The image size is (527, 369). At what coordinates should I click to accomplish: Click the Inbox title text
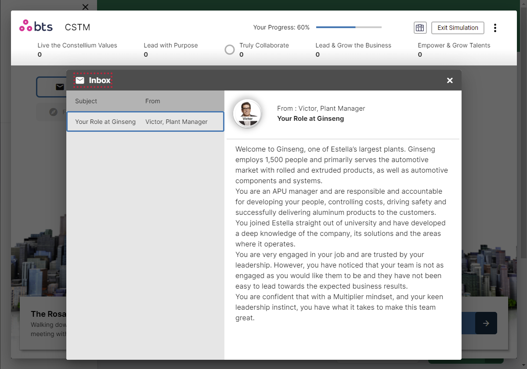[x=100, y=80]
